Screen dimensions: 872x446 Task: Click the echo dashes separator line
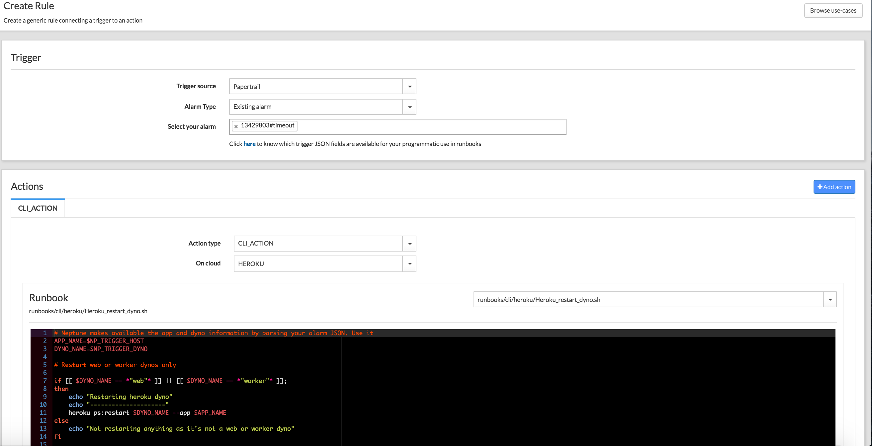click(119, 405)
